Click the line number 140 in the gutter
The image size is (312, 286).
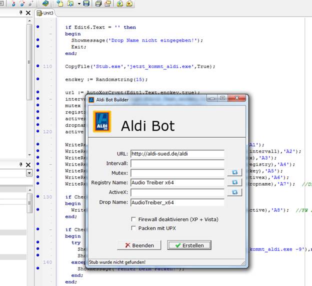47,262
